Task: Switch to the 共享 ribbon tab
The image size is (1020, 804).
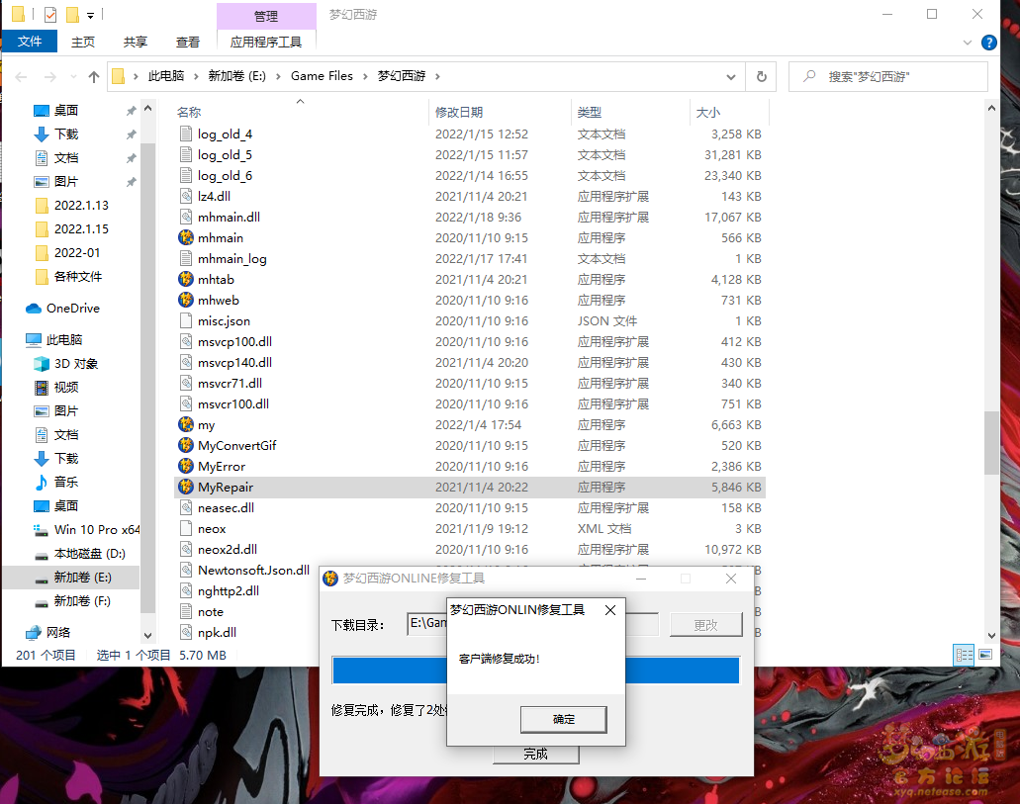Action: point(136,43)
